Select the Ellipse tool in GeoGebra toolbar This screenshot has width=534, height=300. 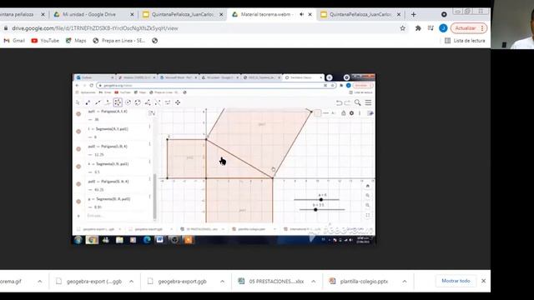138,102
